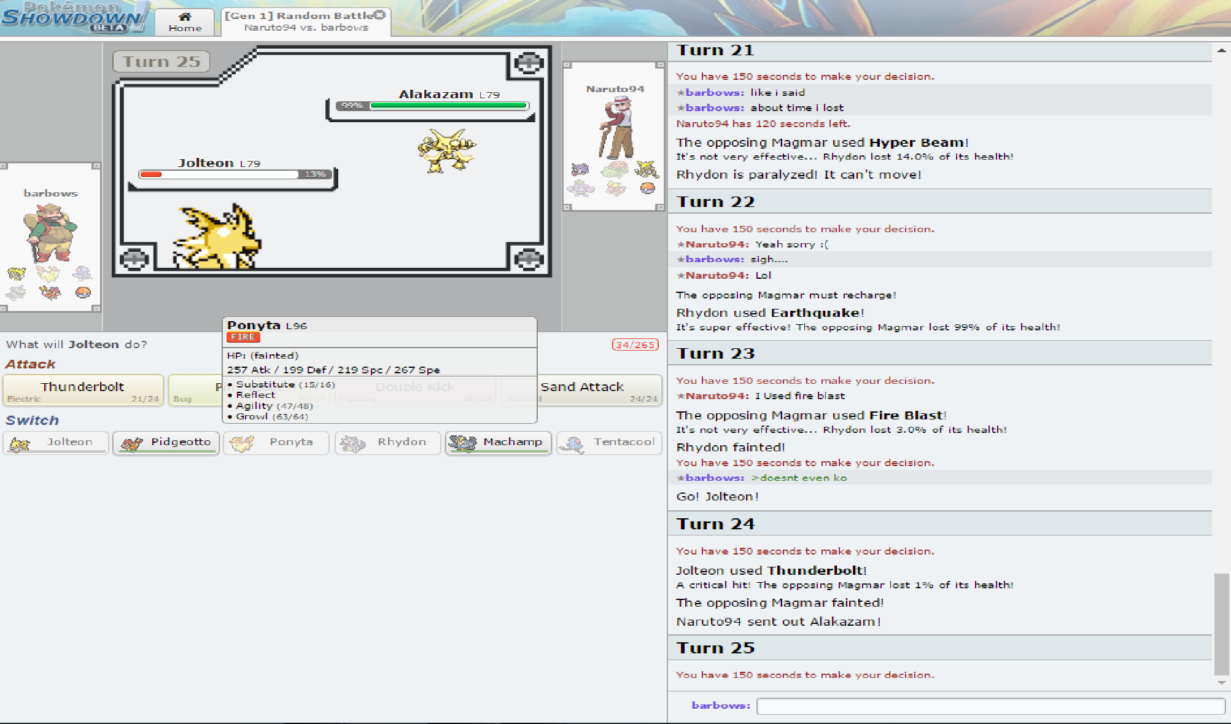Click Jolteon icon in barbows team
The width and height of the screenshot is (1231, 724).
pos(17,273)
